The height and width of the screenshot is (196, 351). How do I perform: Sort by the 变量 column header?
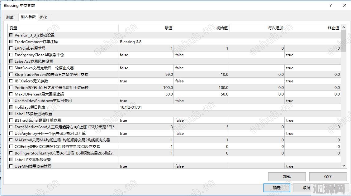point(62,28)
